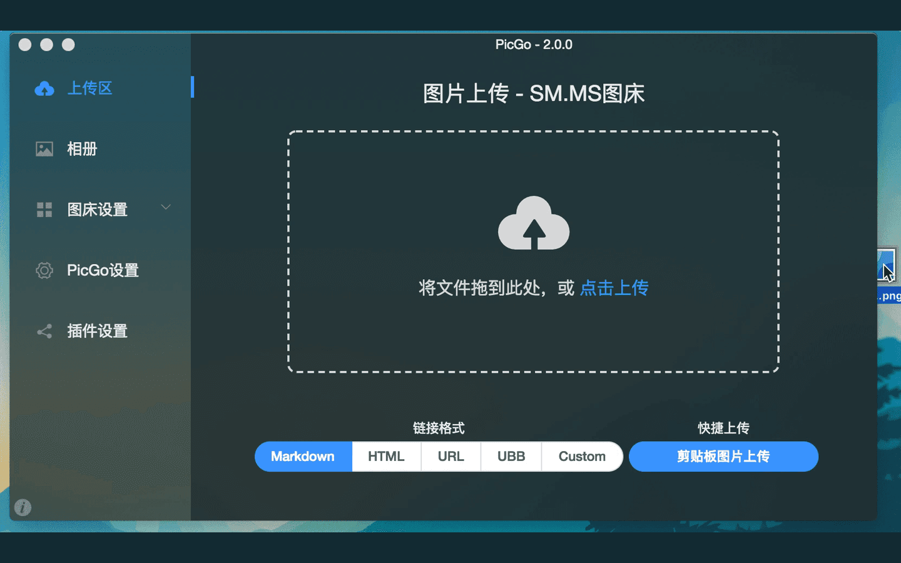The height and width of the screenshot is (563, 901).
Task: Click the 剪贴板图片上传 button
Action: [723, 457]
